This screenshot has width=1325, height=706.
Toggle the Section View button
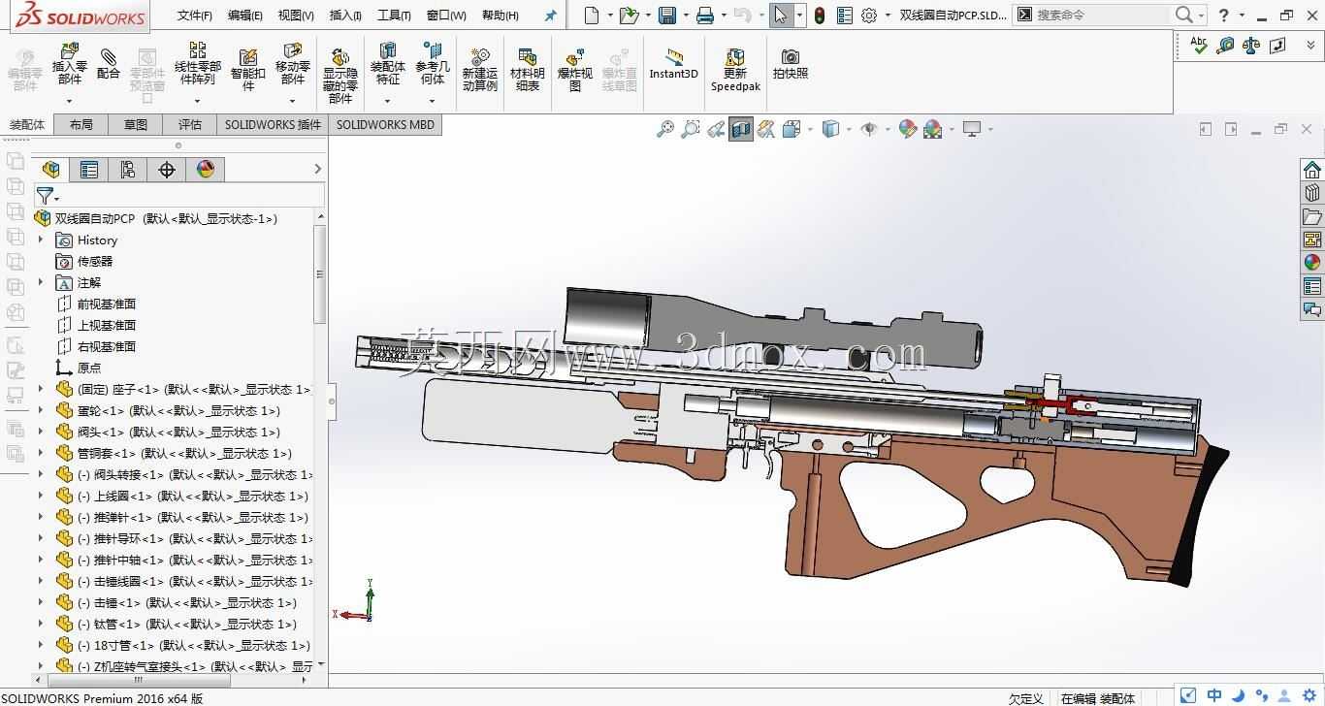pyautogui.click(x=741, y=129)
